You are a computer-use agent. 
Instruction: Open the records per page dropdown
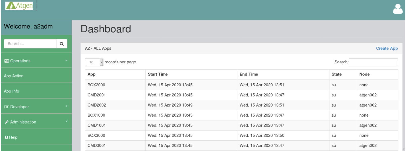[94, 62]
